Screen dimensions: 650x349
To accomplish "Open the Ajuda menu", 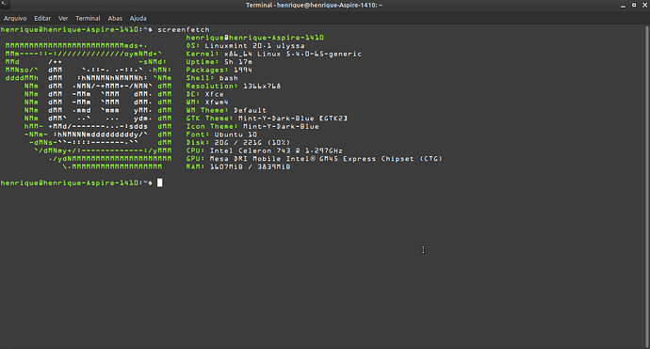I will (x=138, y=18).
